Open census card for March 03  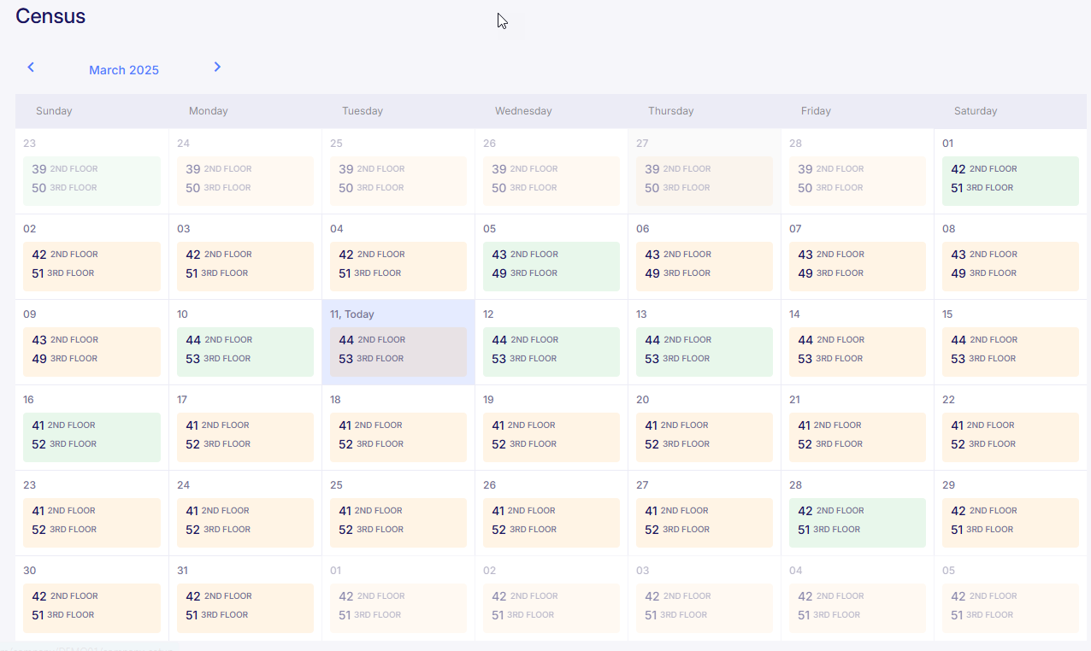tap(245, 267)
